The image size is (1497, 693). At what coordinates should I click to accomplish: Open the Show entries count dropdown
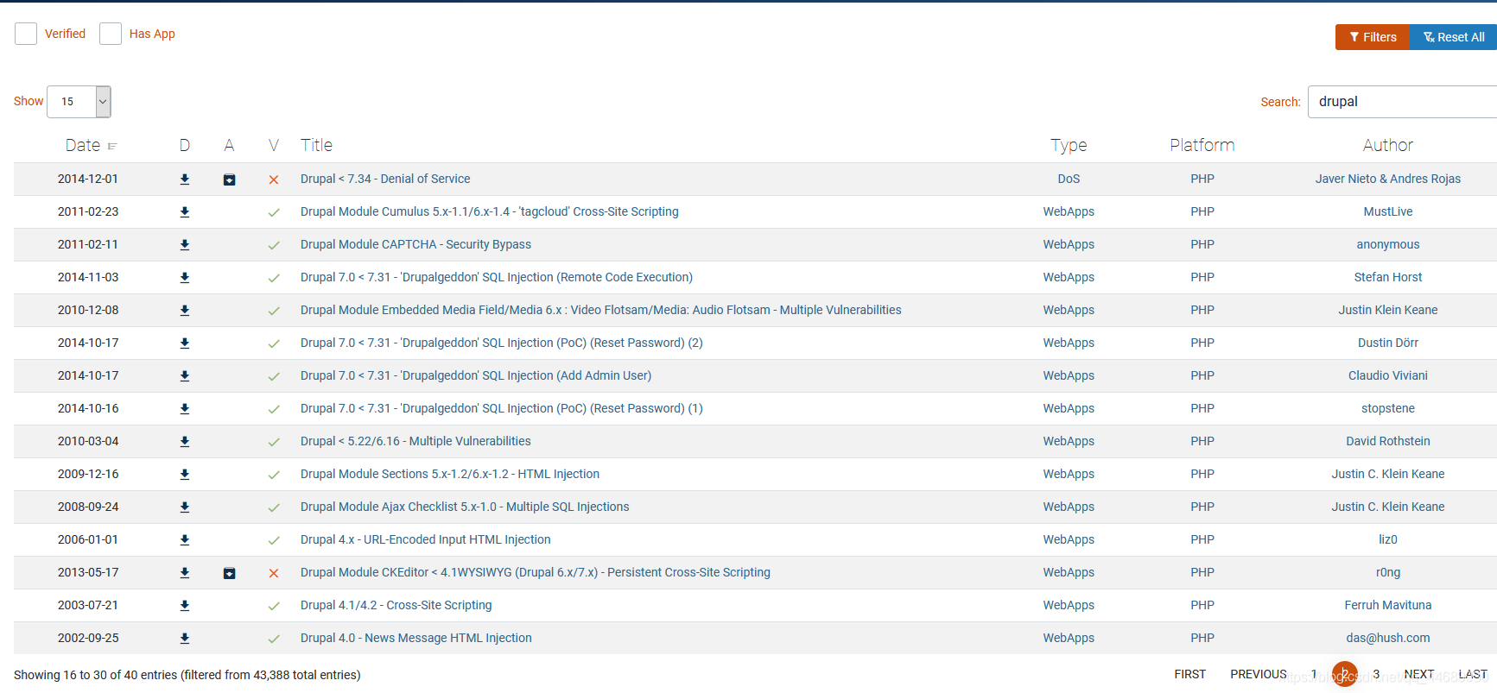tap(79, 102)
